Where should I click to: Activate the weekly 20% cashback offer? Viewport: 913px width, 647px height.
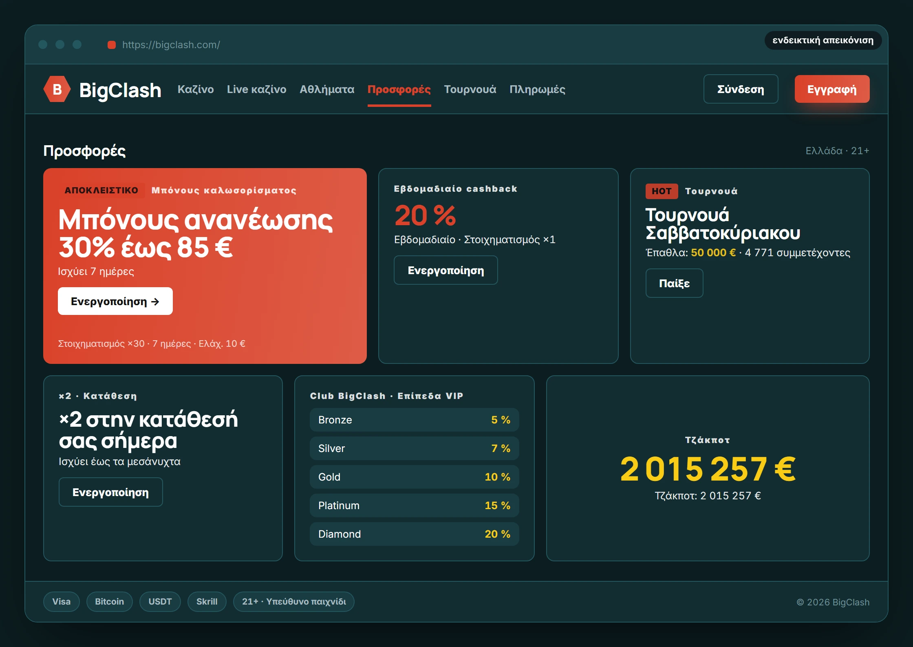point(446,270)
